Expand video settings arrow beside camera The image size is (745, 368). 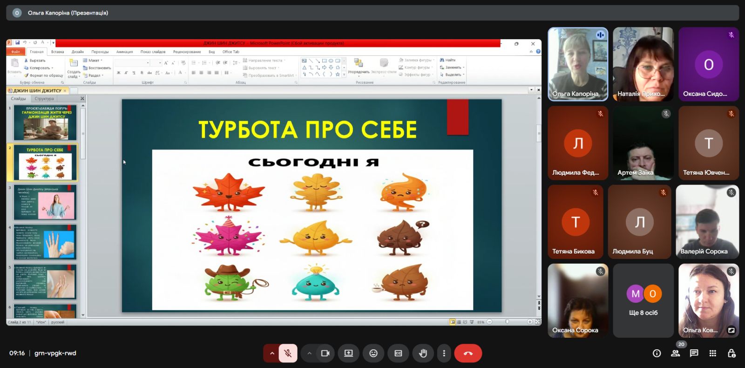point(309,353)
